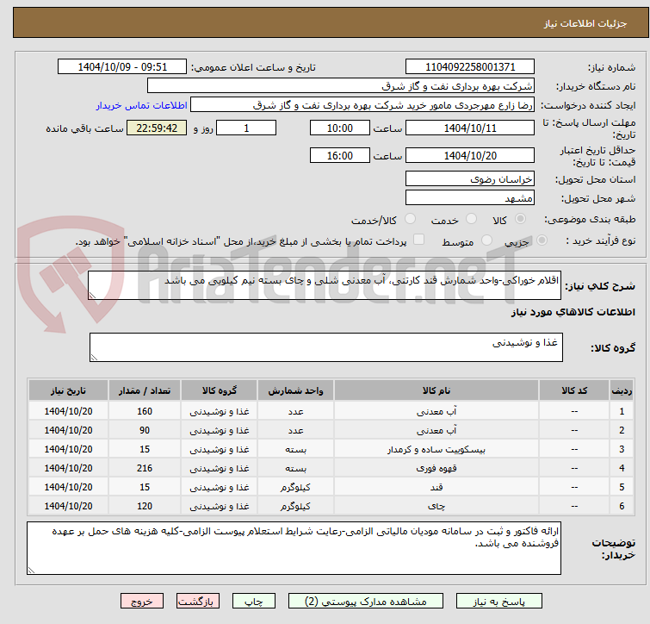This screenshot has width=650, height=624.
Task: Click the response deadline date 1404/10/11
Action: point(470,128)
